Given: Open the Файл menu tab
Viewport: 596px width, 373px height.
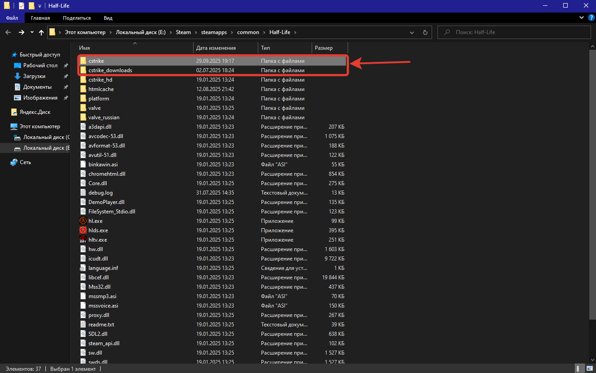Looking at the screenshot, I should (x=12, y=18).
